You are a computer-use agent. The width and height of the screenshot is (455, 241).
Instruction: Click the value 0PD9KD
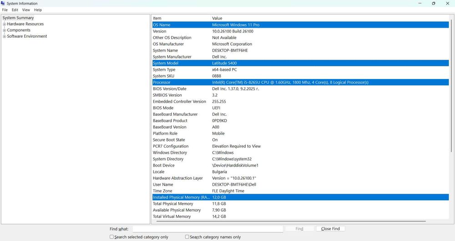pos(219,121)
